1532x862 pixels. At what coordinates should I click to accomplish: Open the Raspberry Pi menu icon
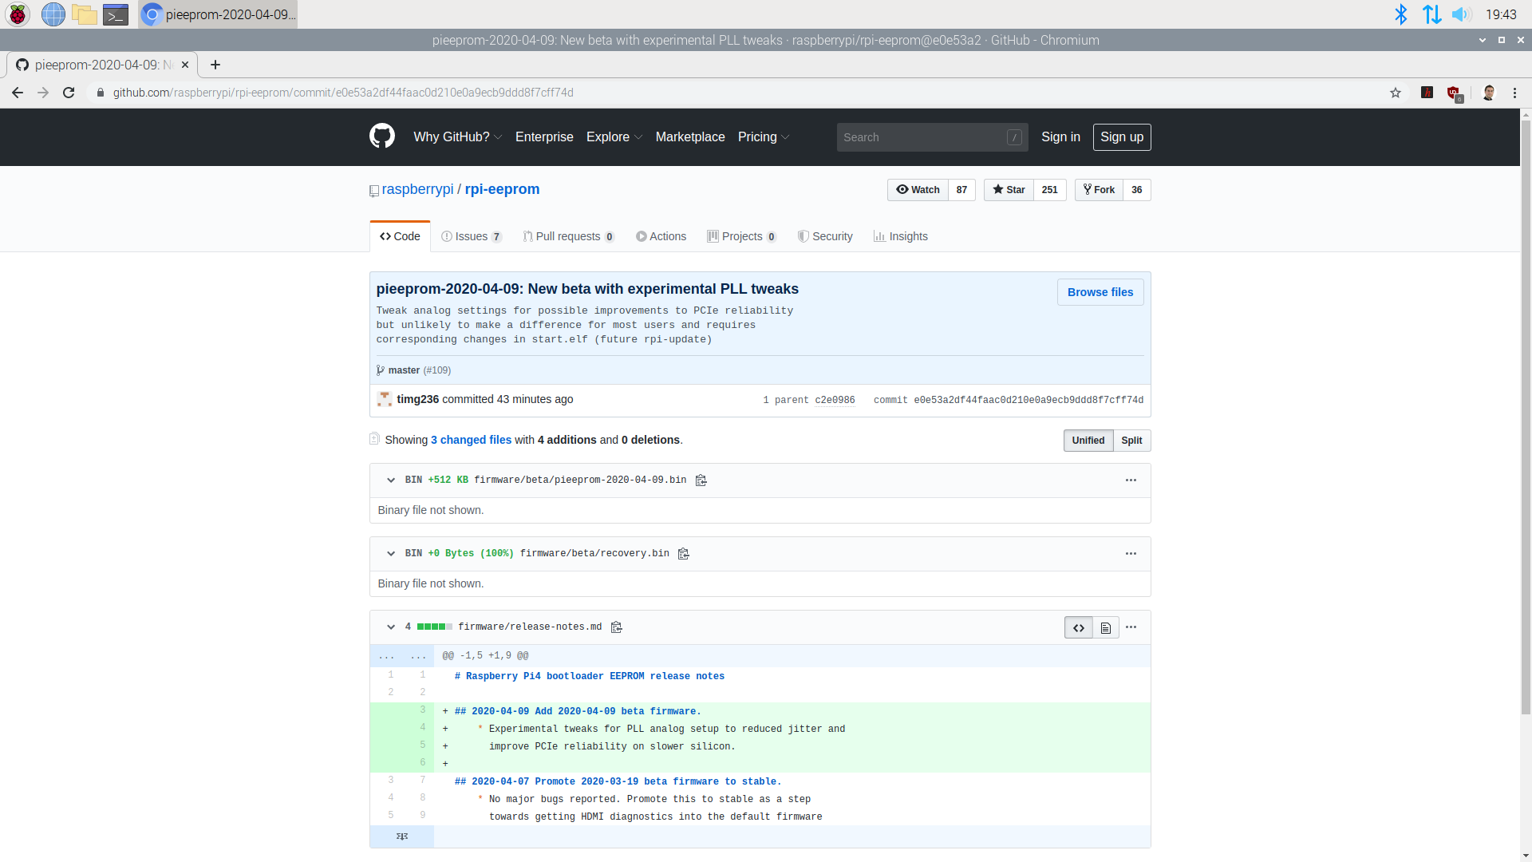point(18,14)
